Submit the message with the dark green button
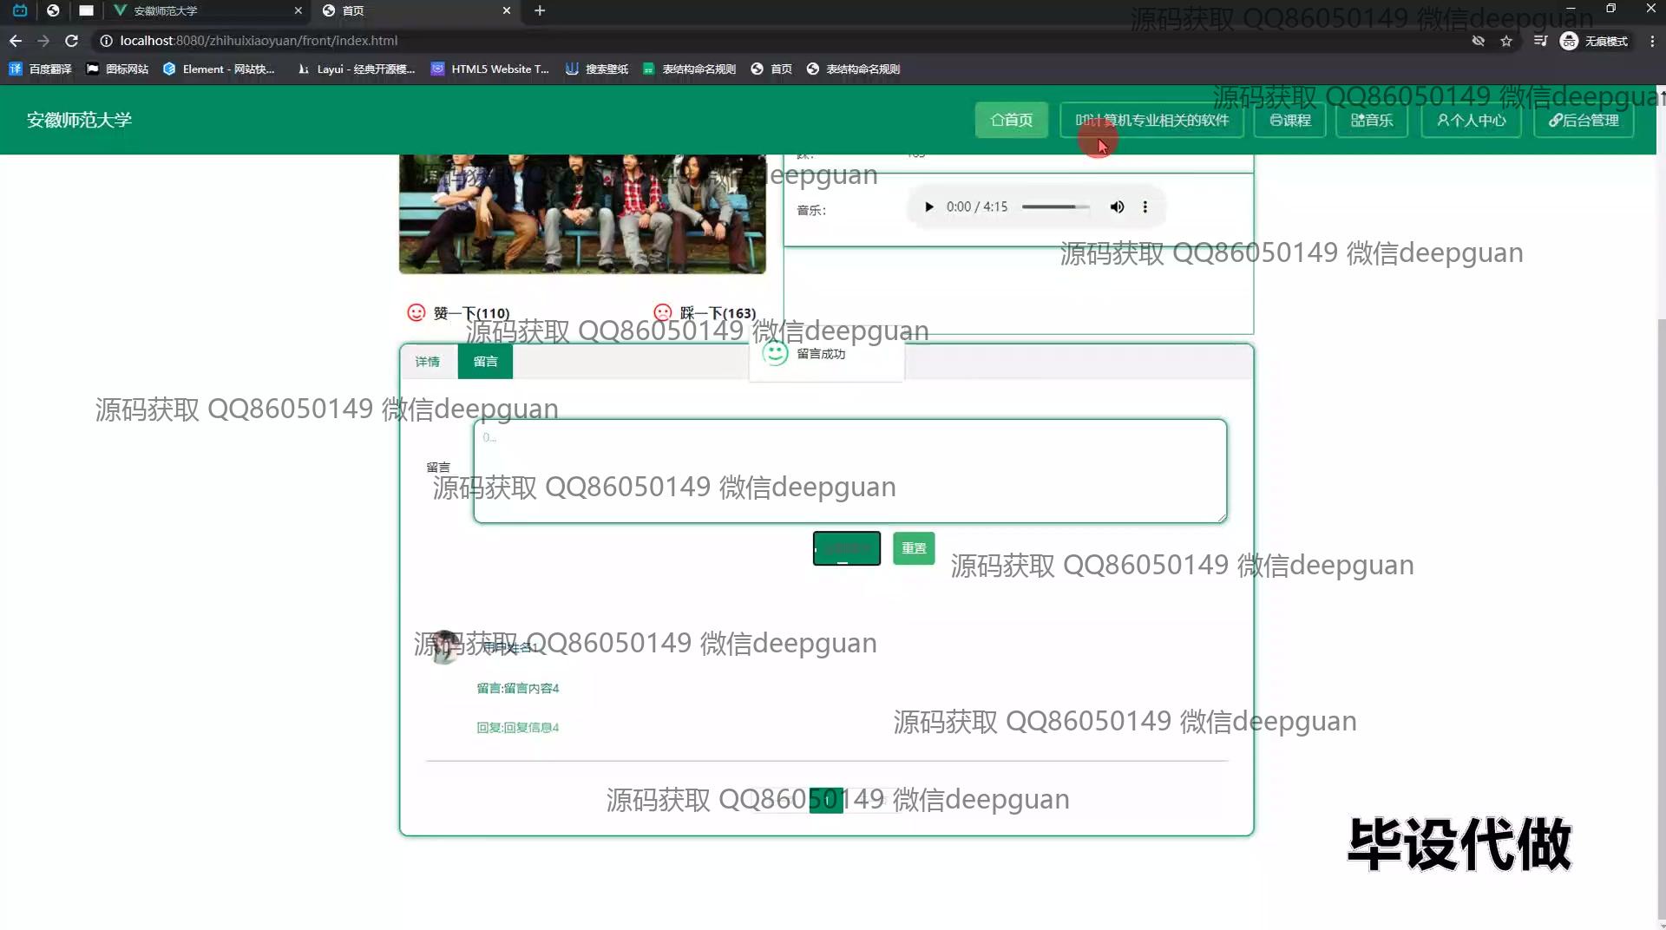Viewport: 1666px width, 930px height. [x=846, y=548]
